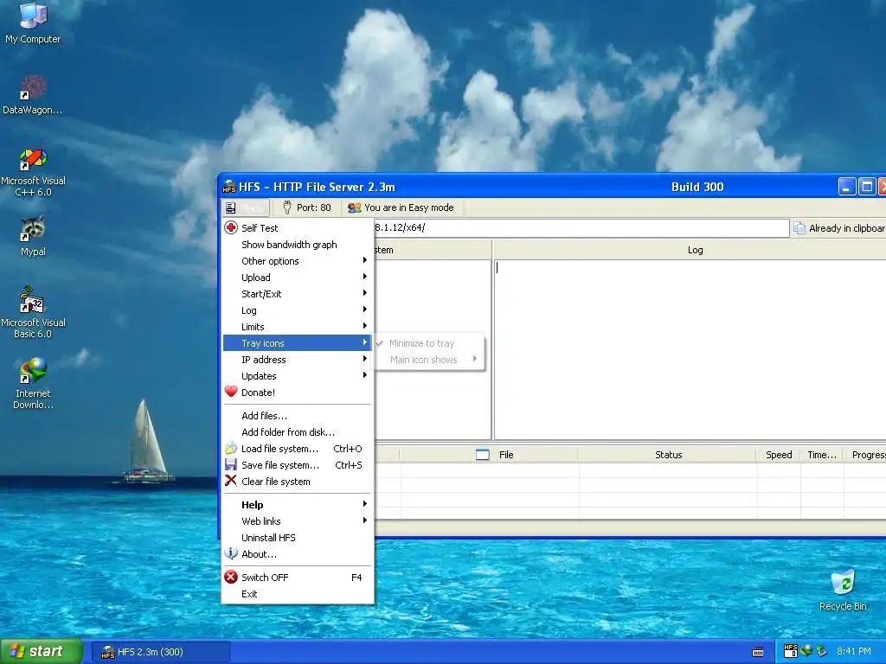Click the Port: 80 button
The image size is (886, 664).
tap(307, 207)
